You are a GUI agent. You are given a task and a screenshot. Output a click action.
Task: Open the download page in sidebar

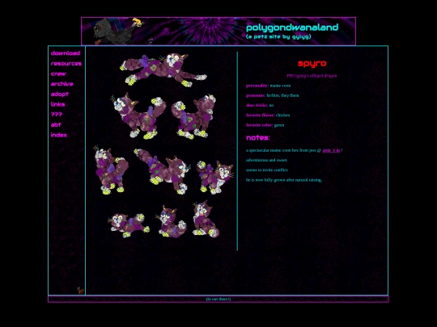point(66,53)
